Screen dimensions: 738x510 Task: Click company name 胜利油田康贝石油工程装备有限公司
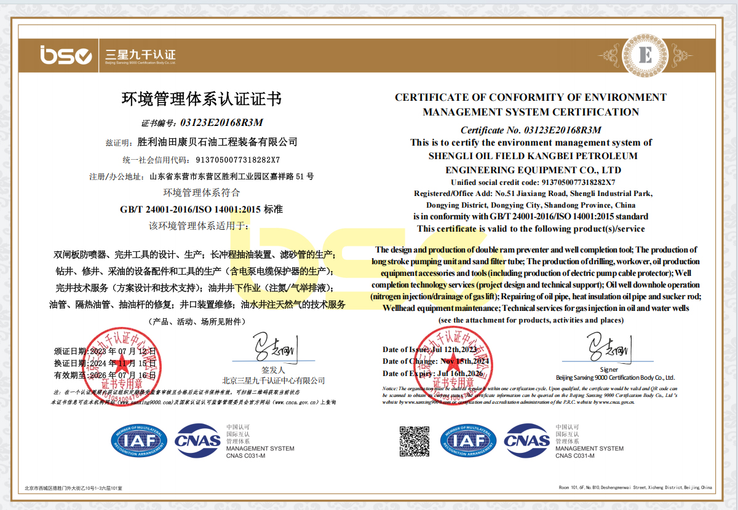pyautogui.click(x=218, y=142)
